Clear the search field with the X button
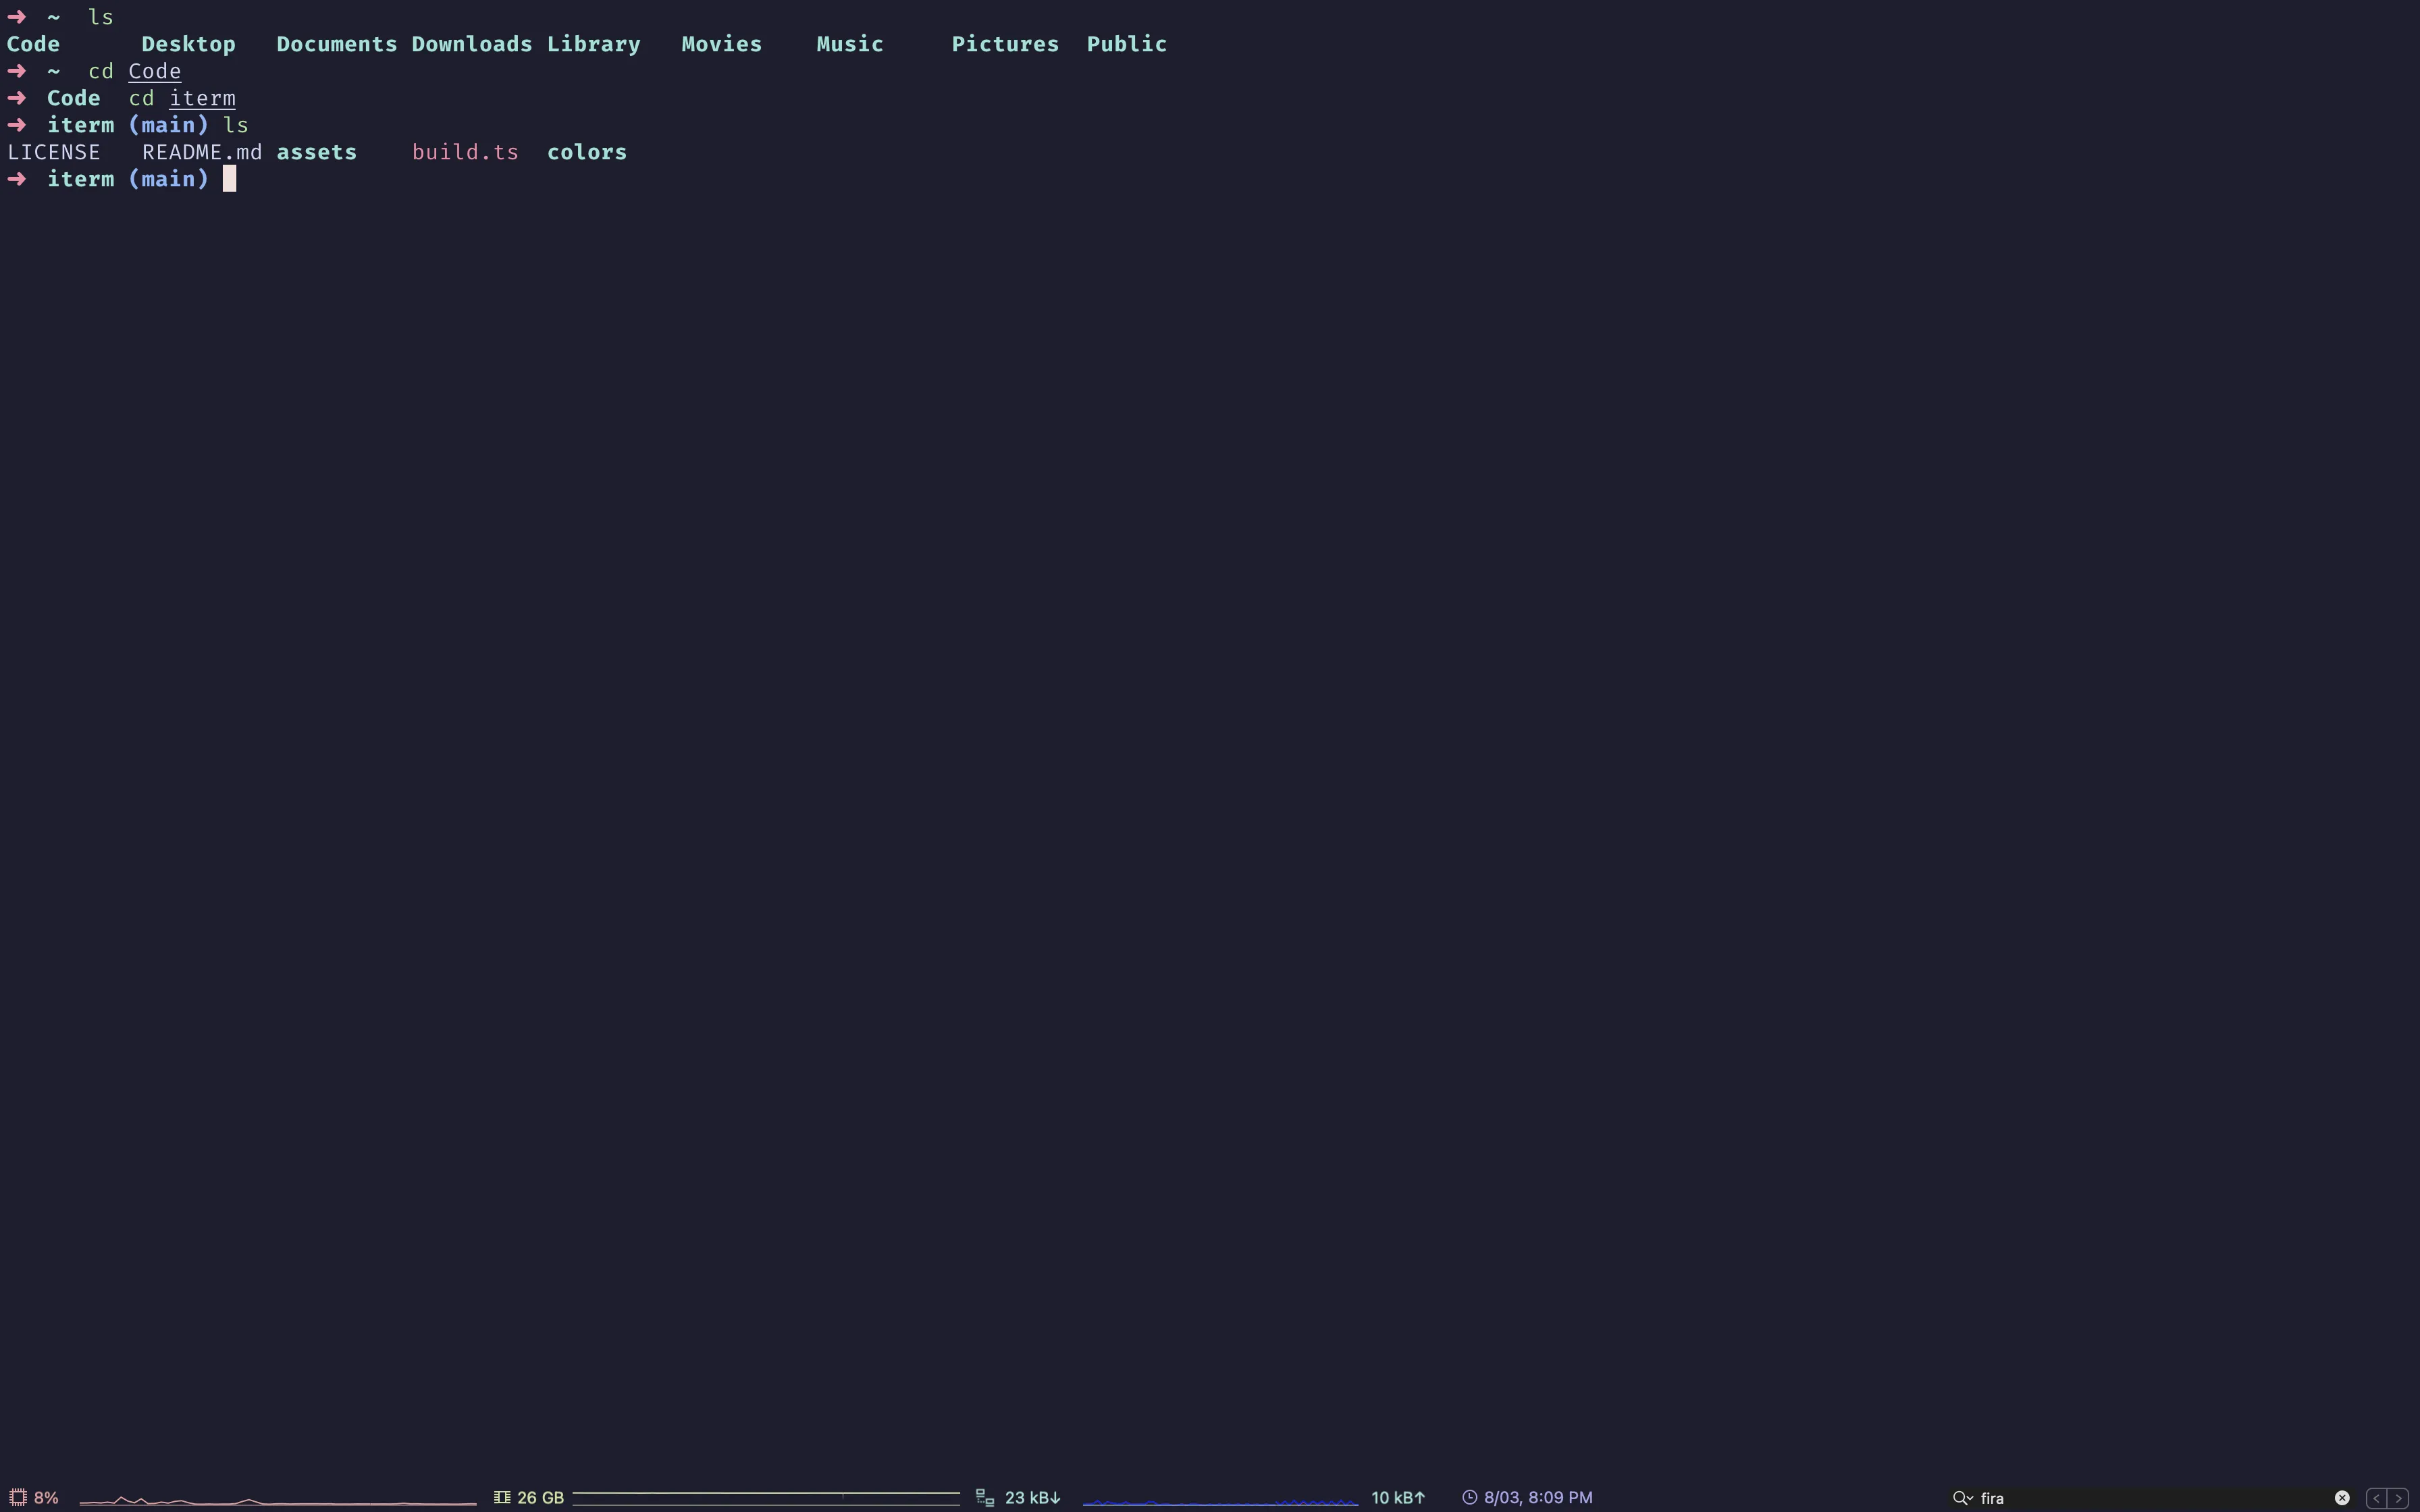 [x=2342, y=1497]
